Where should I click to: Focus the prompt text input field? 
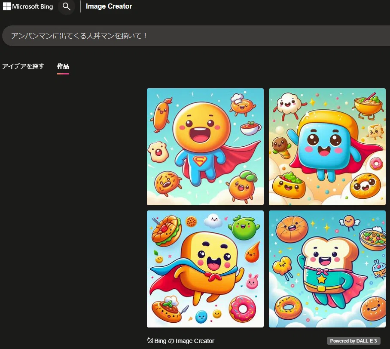(196, 36)
